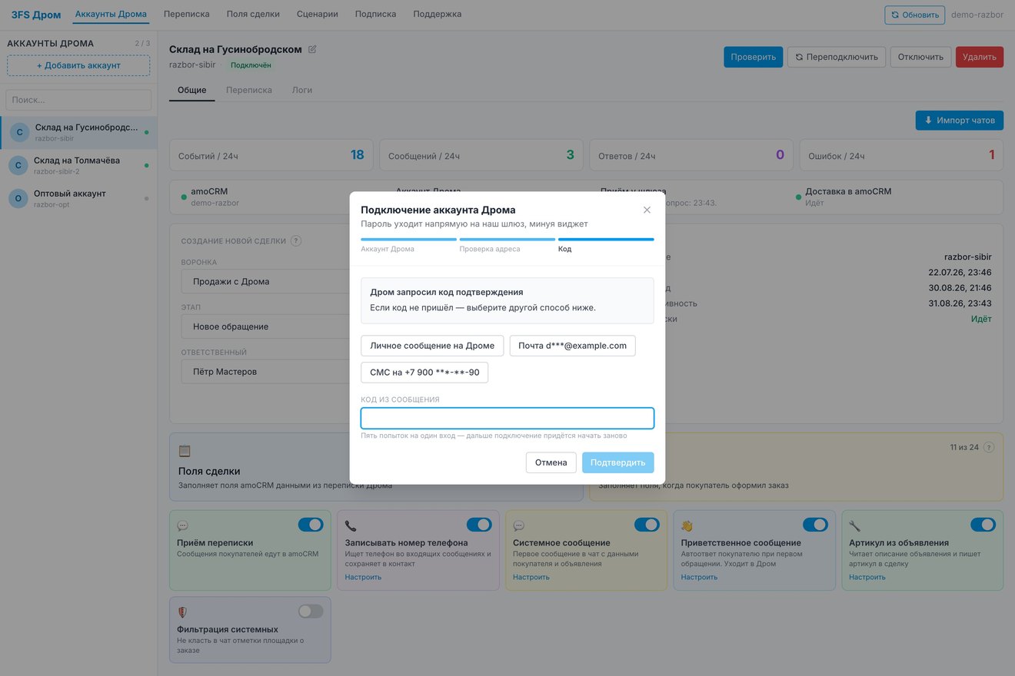Switch to the Логи tab
Image resolution: width=1015 pixels, height=676 pixels.
coord(302,90)
